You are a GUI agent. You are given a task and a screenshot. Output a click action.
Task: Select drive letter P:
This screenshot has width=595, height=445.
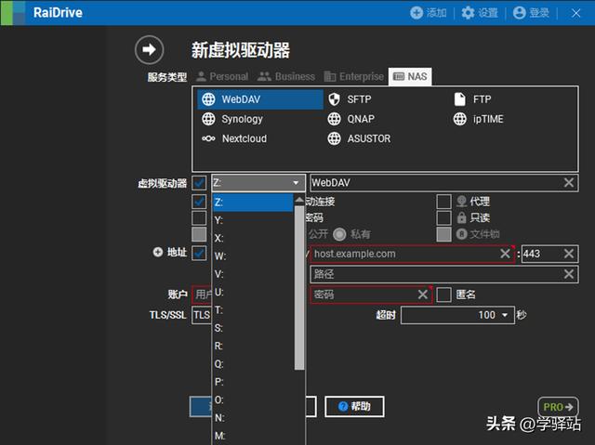pos(252,382)
